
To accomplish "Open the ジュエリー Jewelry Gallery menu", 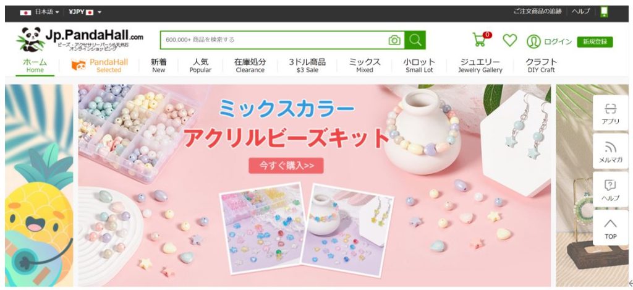I will pyautogui.click(x=480, y=66).
